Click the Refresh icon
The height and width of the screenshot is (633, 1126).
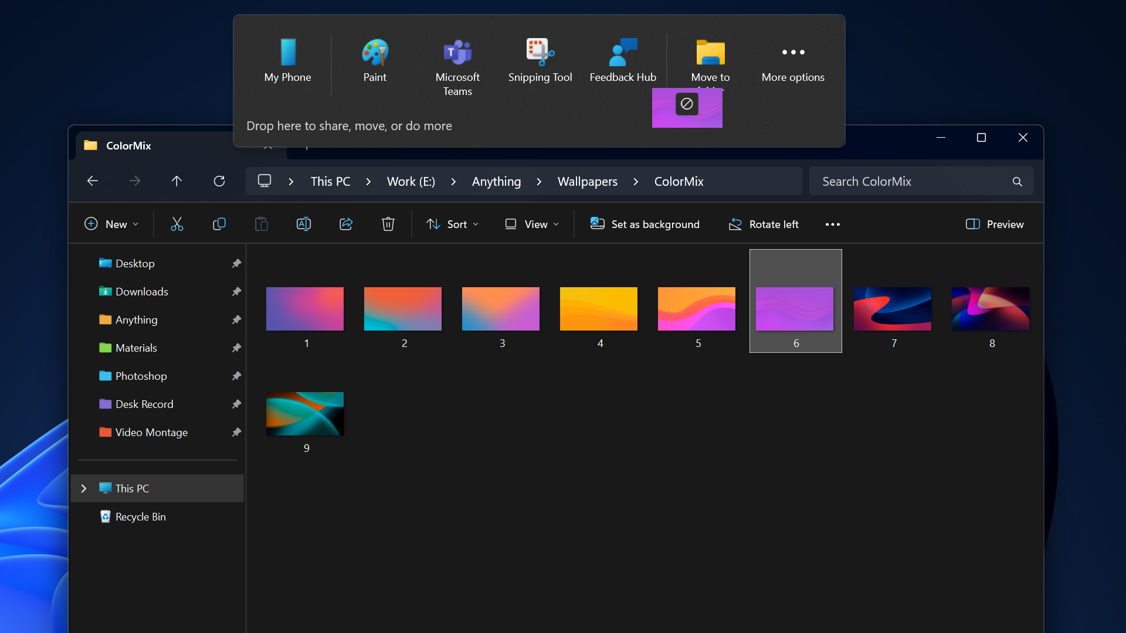tap(219, 181)
